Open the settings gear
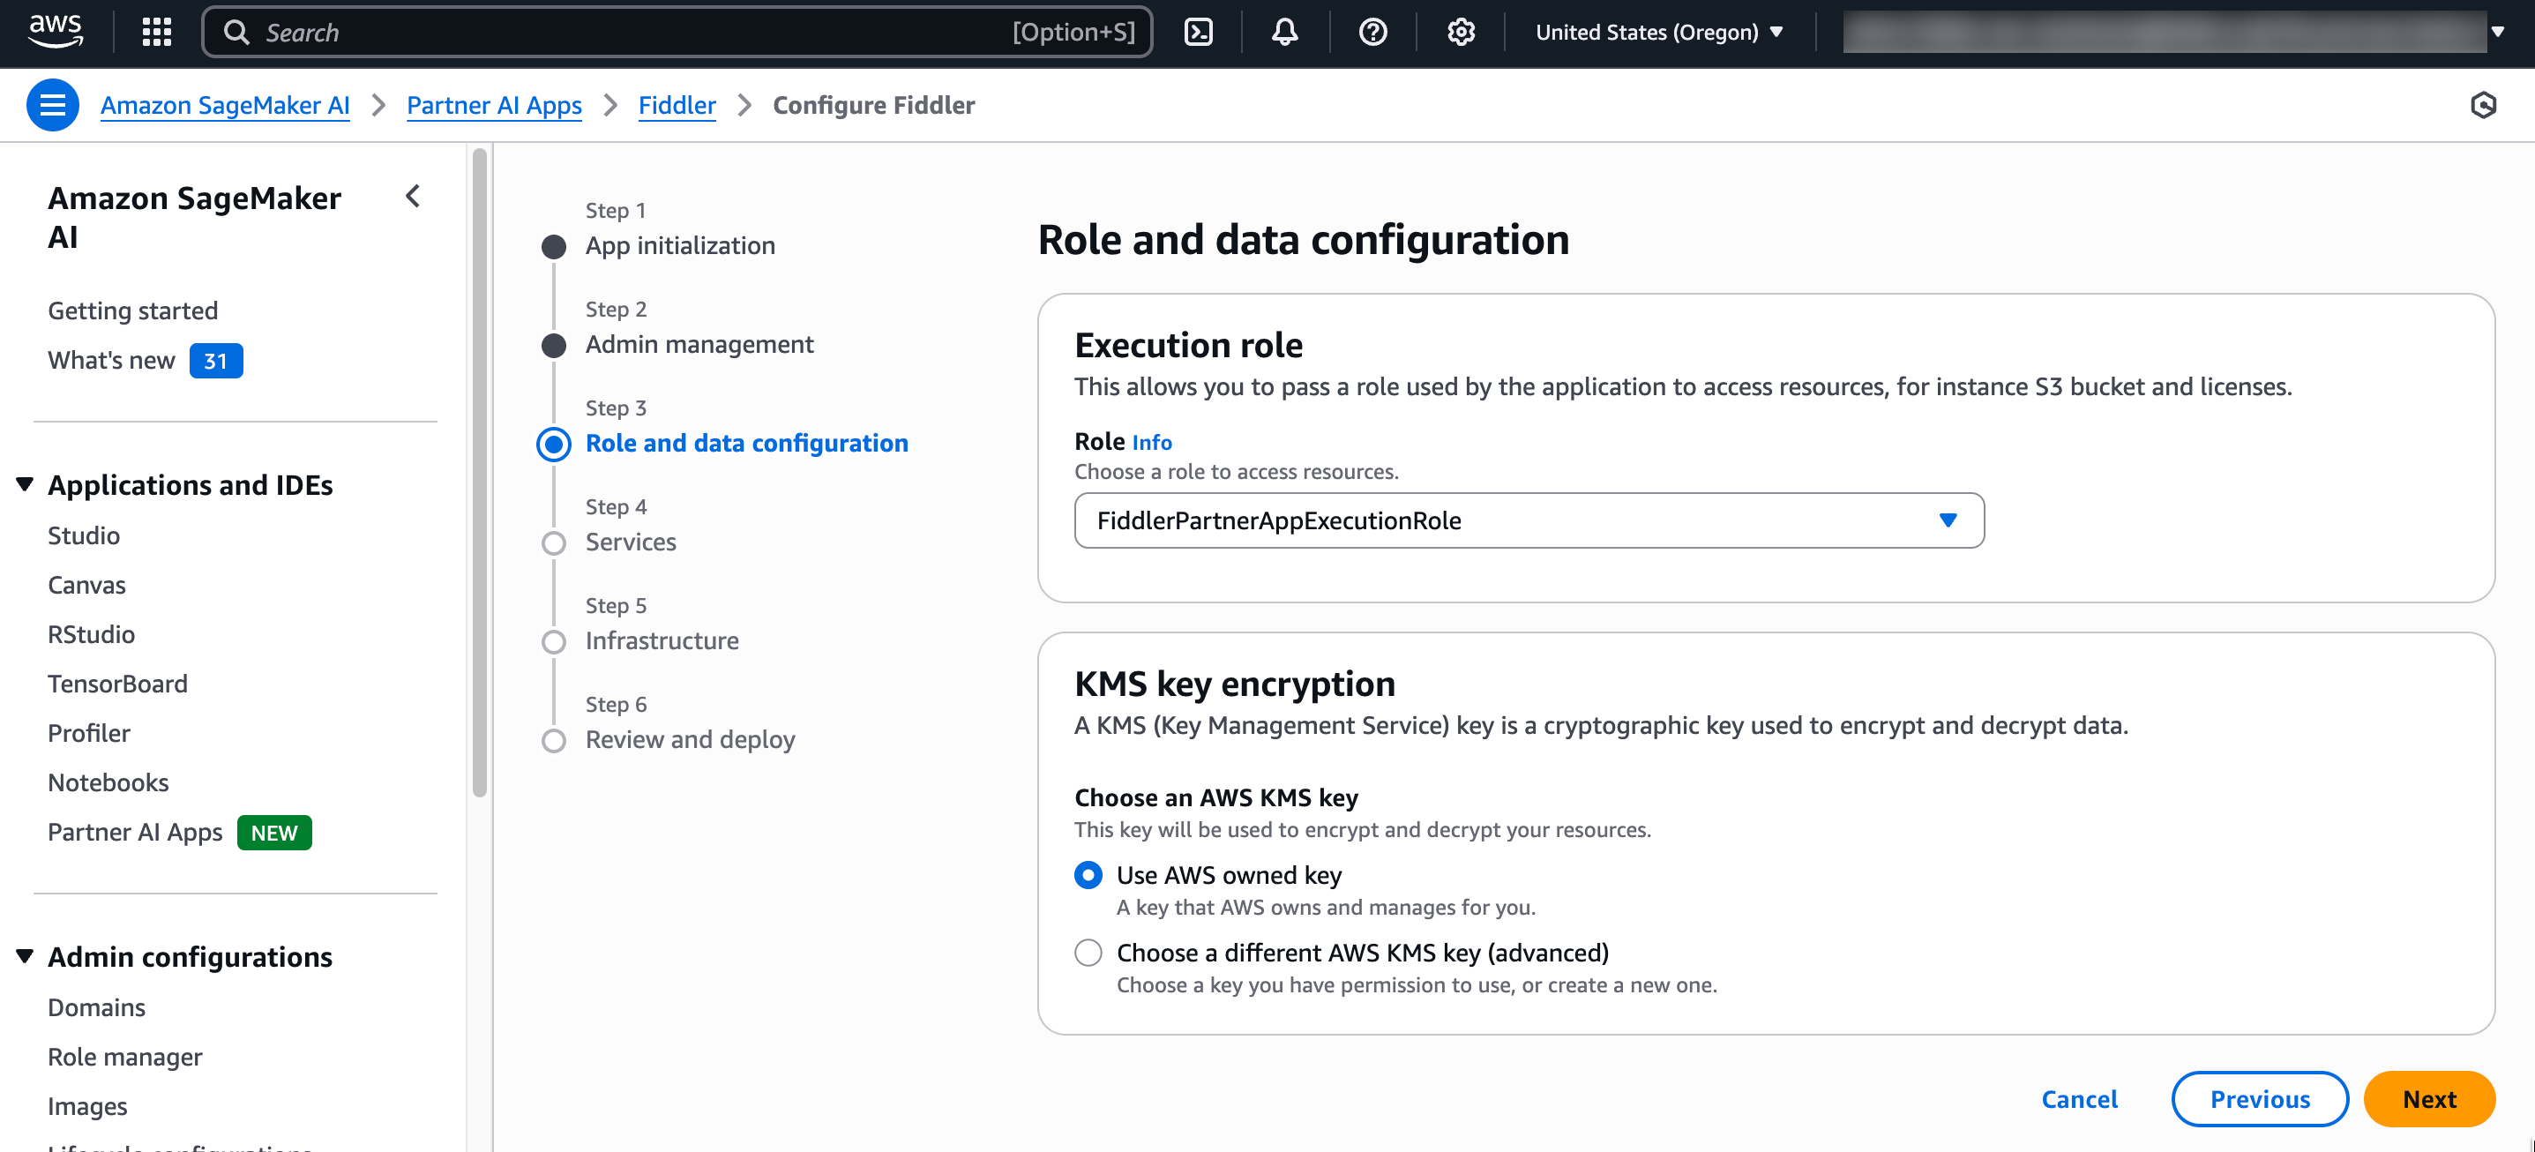Viewport: 2535px width, 1152px height. point(1461,32)
